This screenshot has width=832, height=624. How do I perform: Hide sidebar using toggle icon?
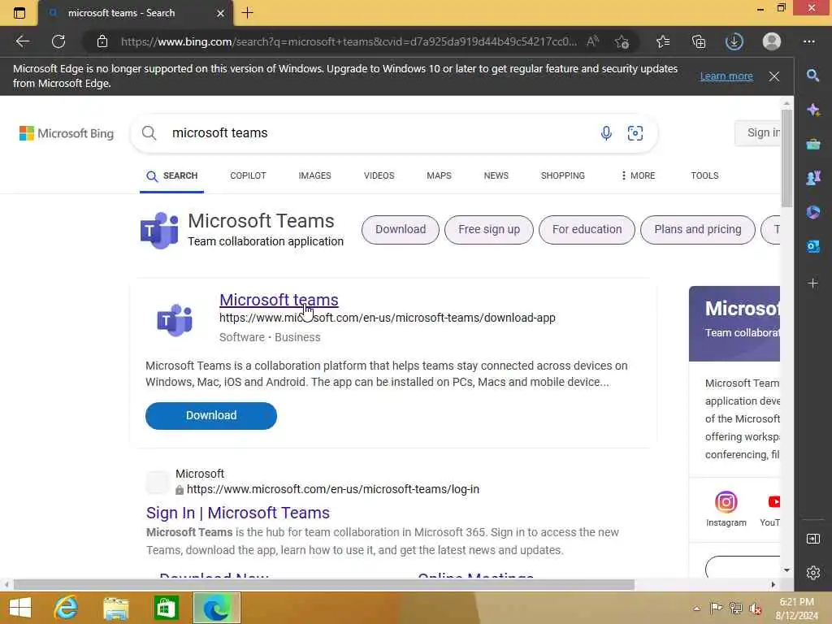tap(812, 539)
